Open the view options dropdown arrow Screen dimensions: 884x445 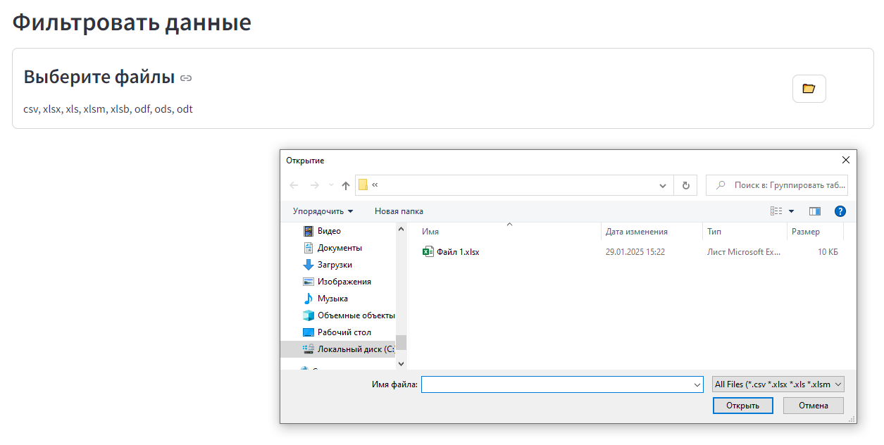point(791,211)
